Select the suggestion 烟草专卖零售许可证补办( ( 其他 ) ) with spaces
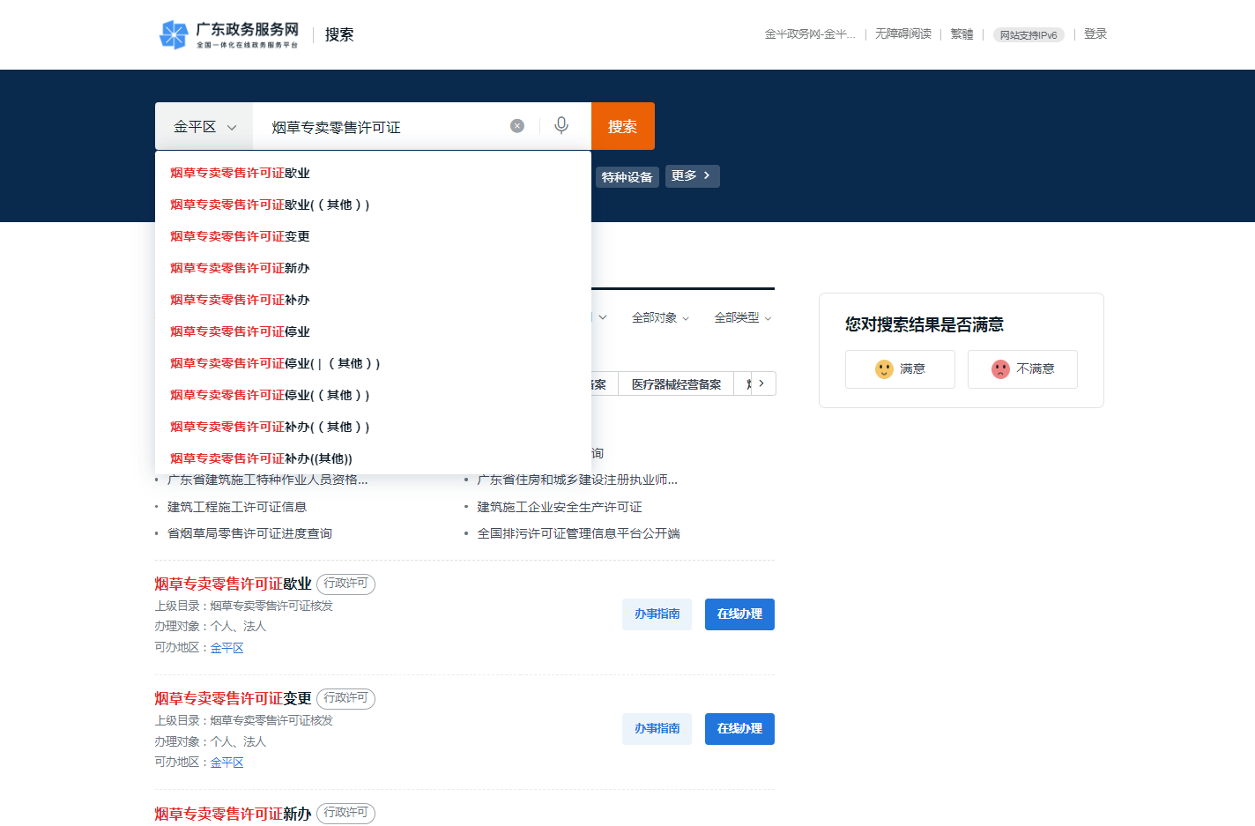 click(x=373, y=427)
